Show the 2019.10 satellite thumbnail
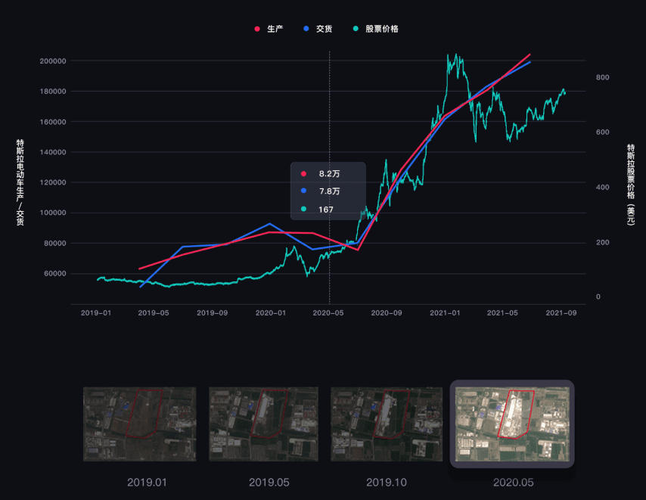Screen dimensions: 646x500 (386, 424)
